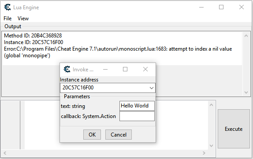Click the empty callback System.Action field
The height and width of the screenshot is (159, 253).
(137, 116)
